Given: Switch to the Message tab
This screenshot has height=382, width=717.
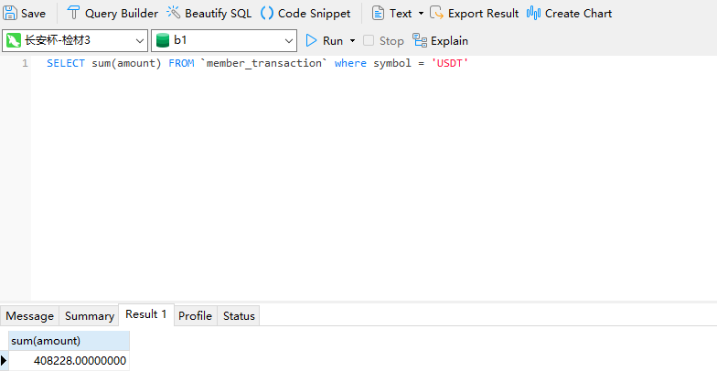Looking at the screenshot, I should tap(30, 315).
